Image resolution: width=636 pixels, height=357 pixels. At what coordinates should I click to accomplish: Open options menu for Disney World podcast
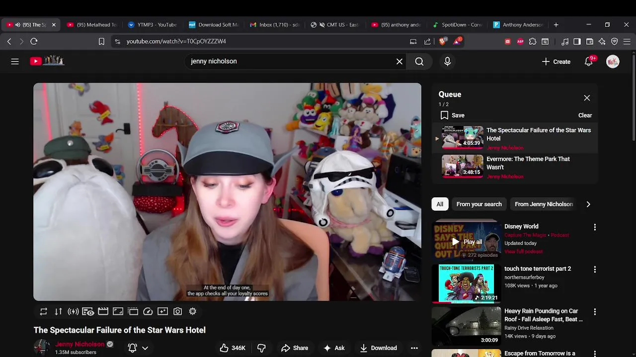coord(595,227)
